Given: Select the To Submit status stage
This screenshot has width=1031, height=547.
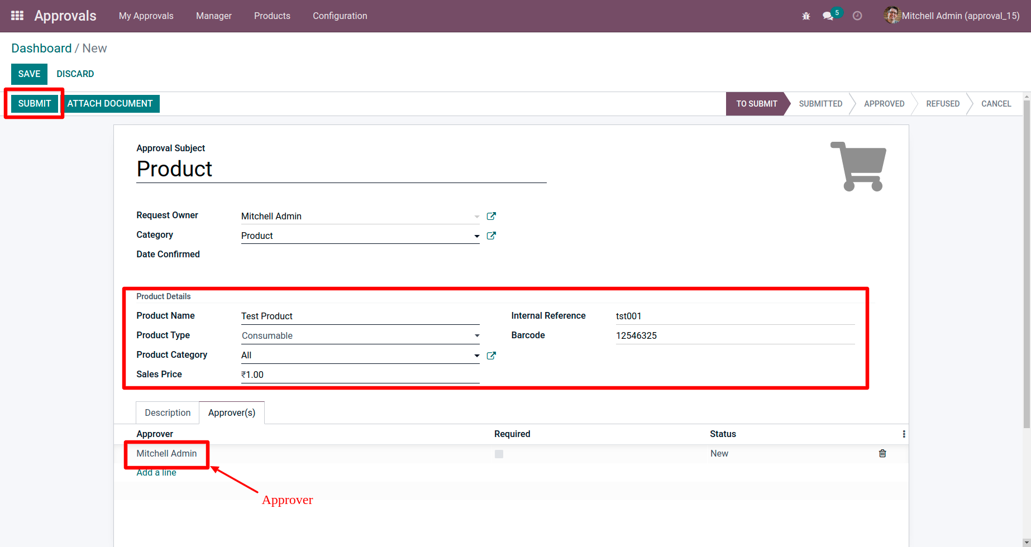Looking at the screenshot, I should coord(757,104).
